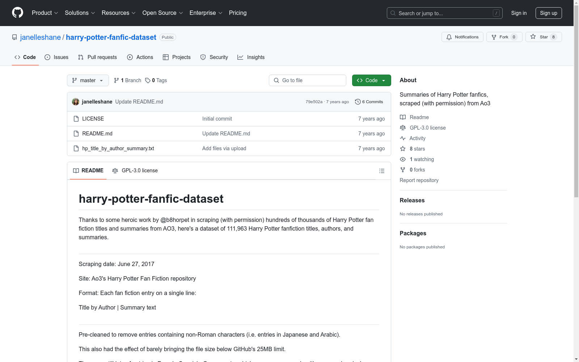Open the green Code dropdown button

(x=371, y=80)
